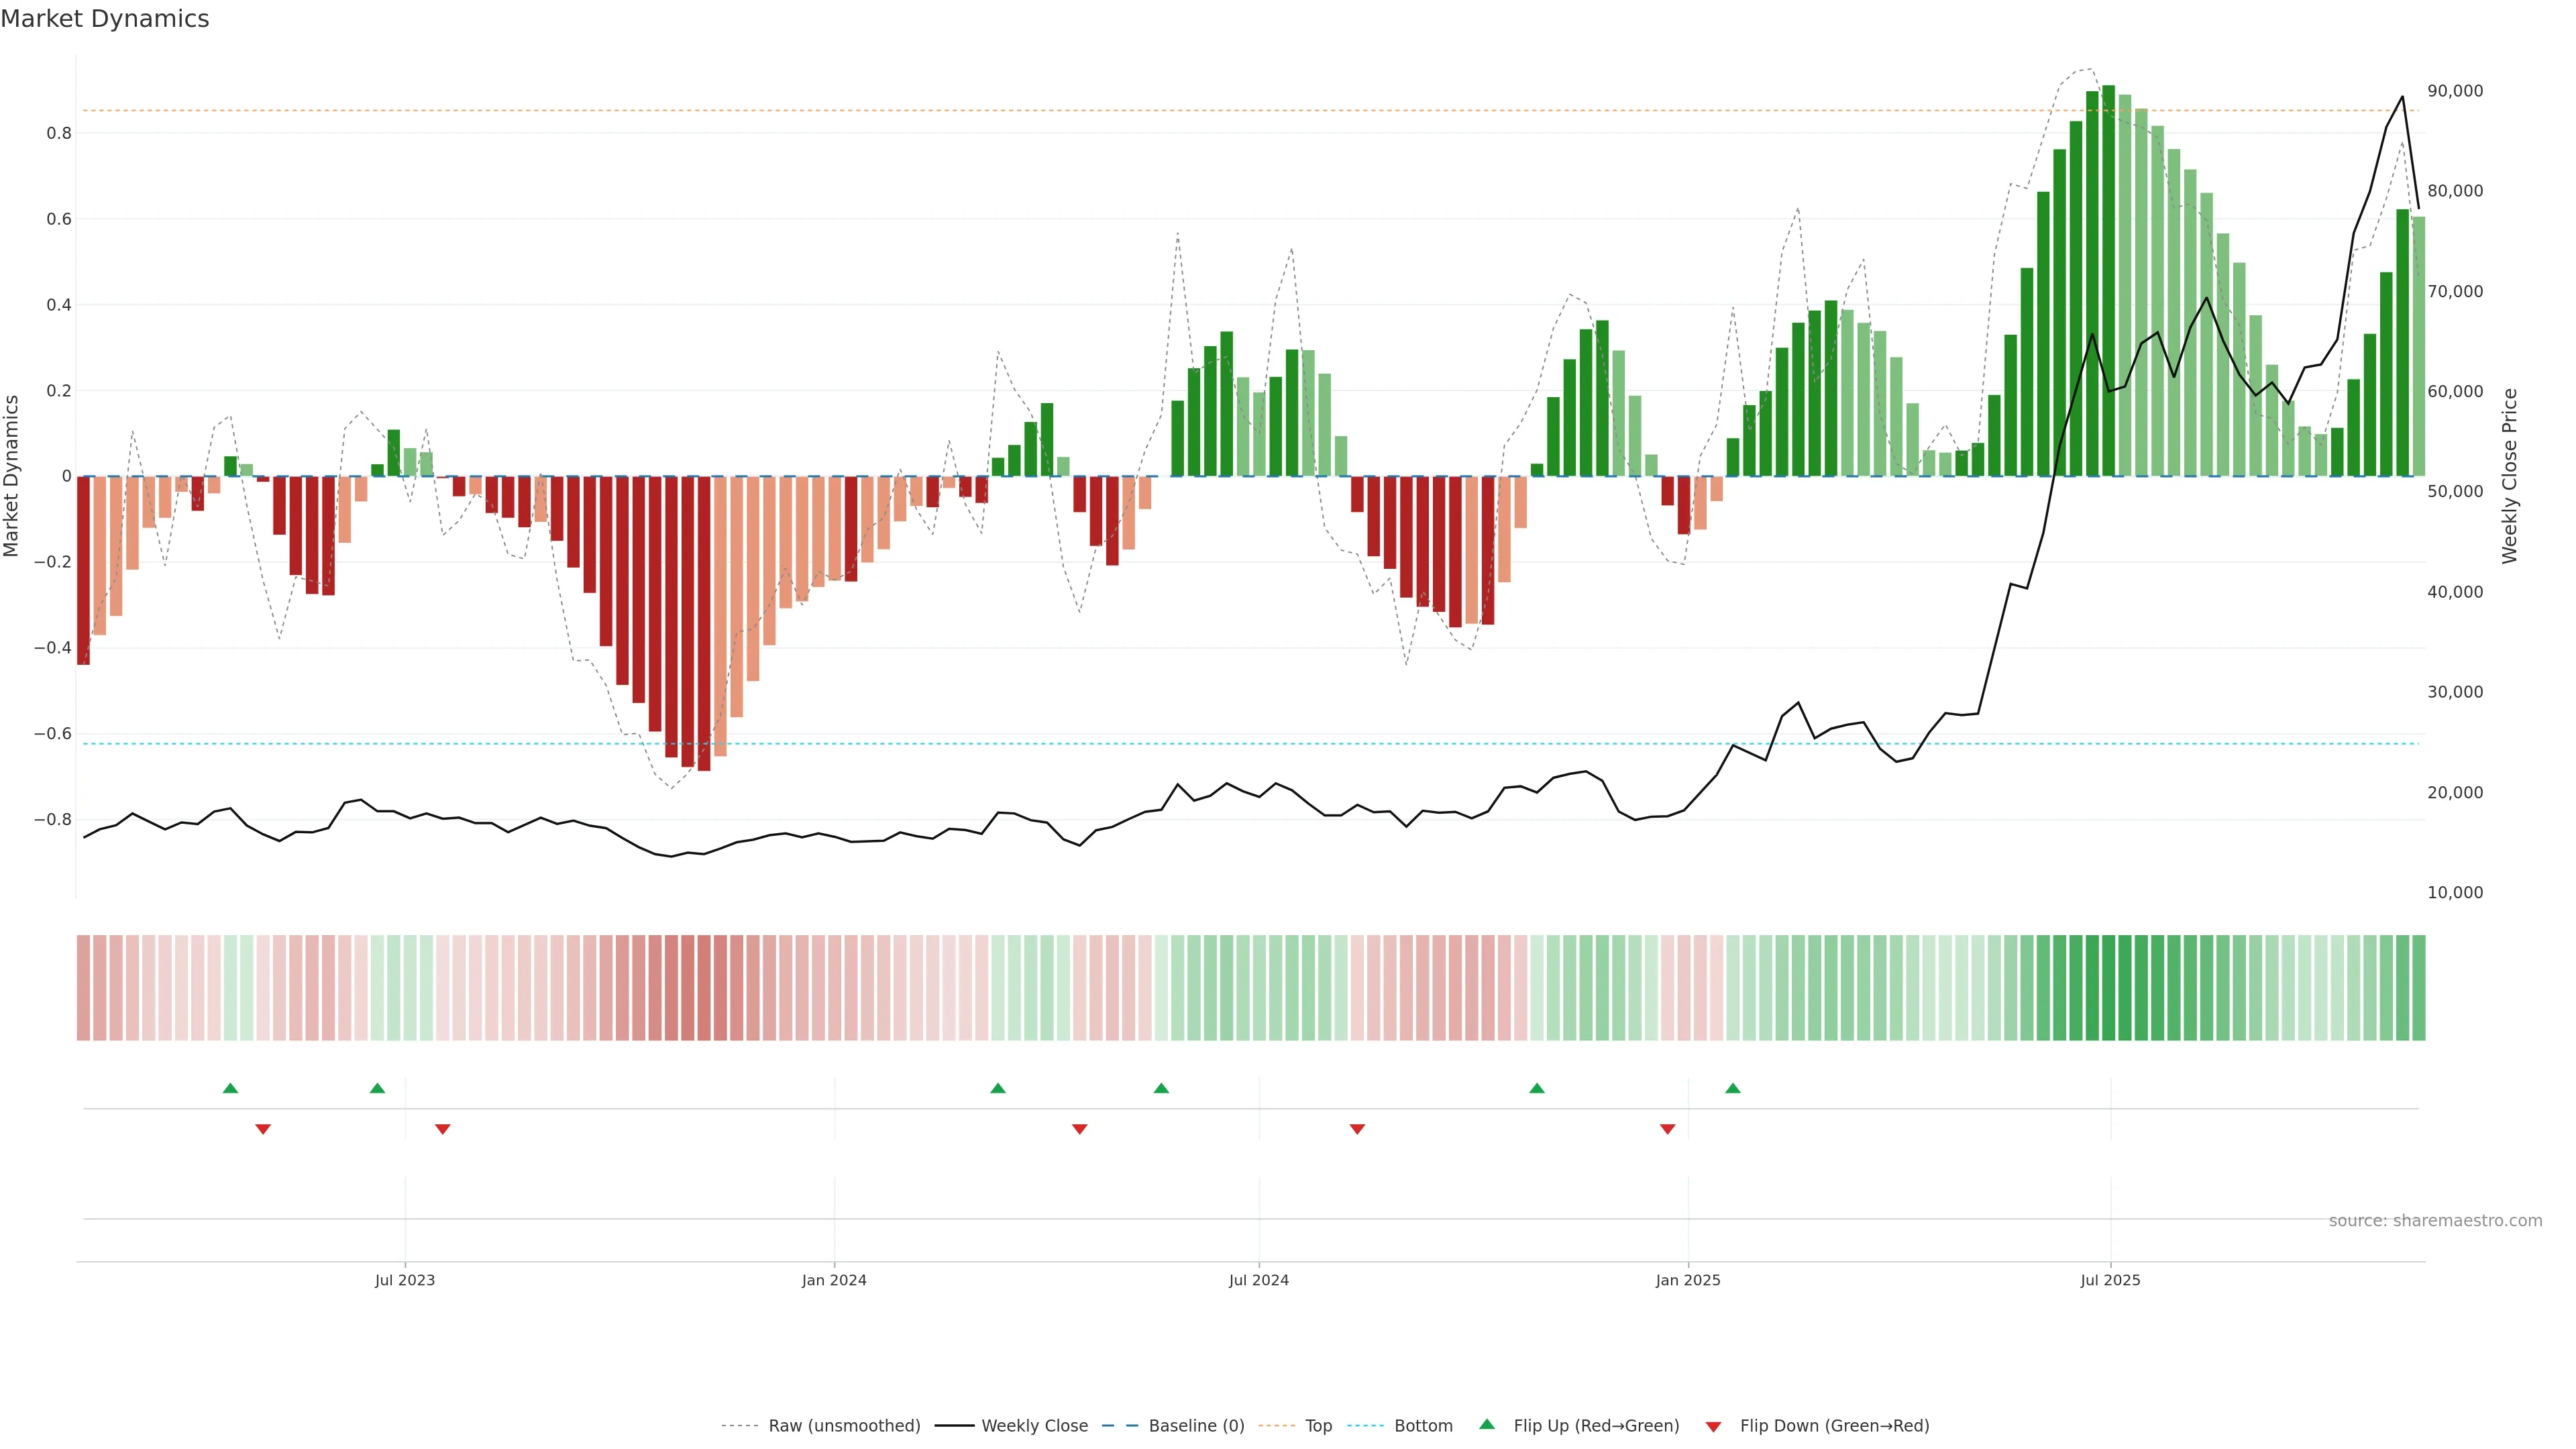The height and width of the screenshot is (1449, 2576).
Task: Click the red triangle icon in the Flip Down legend
Action: pos(1713,1427)
